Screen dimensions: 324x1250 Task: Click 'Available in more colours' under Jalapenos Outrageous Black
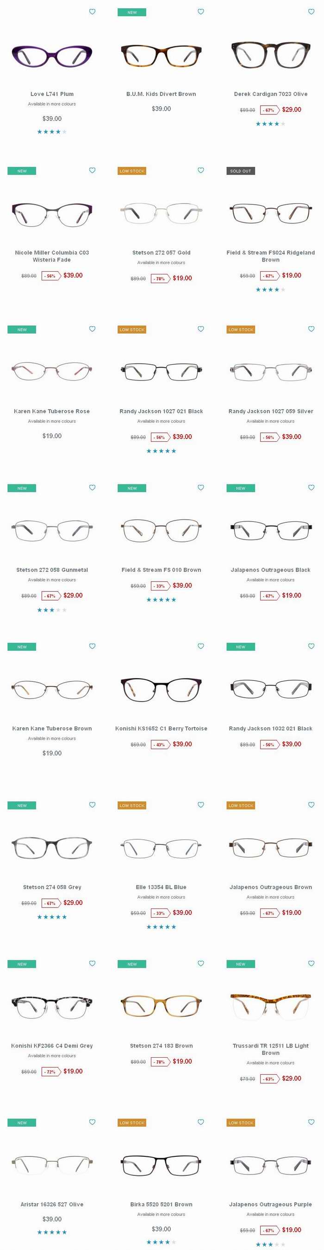tap(270, 580)
